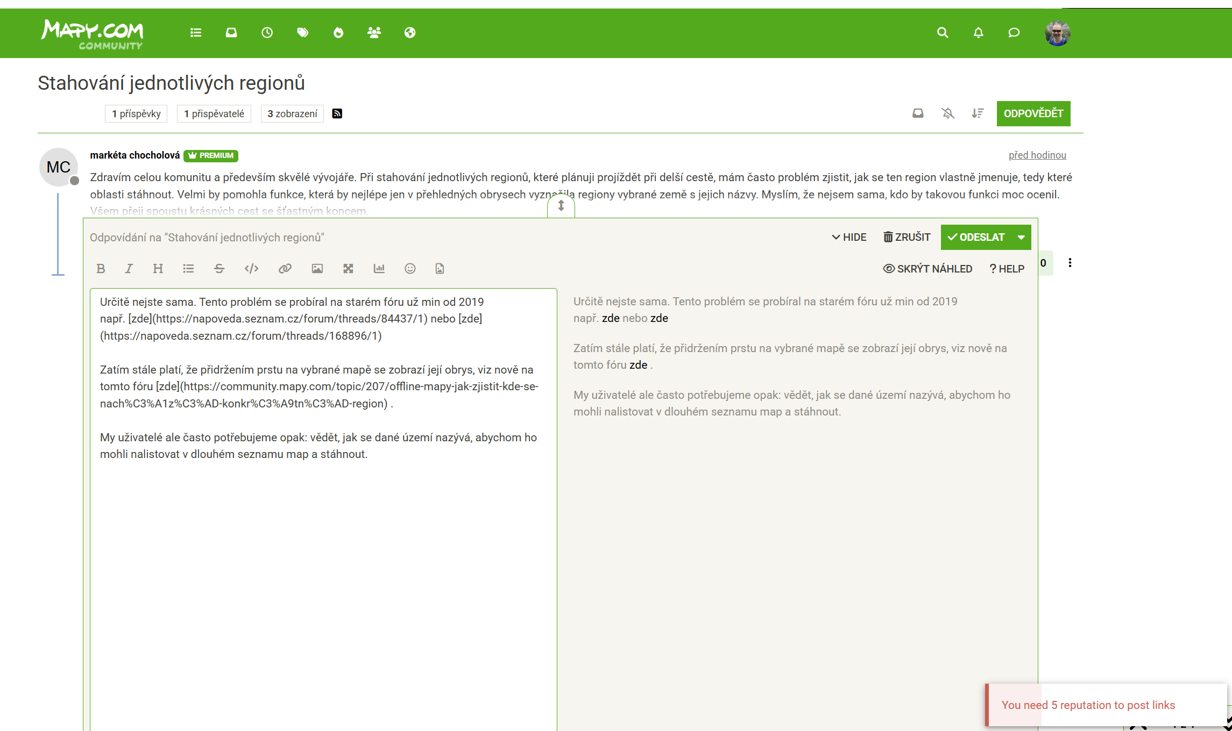
Task: Open the world globe icon in navbar
Action: 410,33
